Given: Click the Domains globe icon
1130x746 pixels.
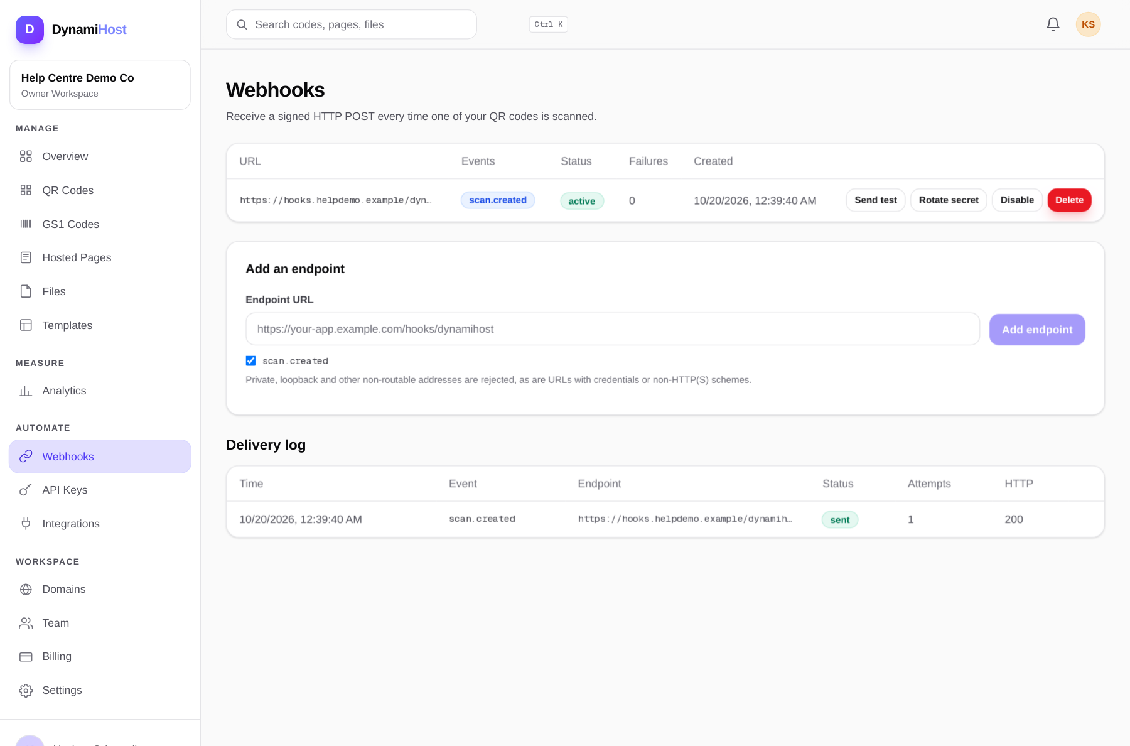Looking at the screenshot, I should [x=26, y=589].
